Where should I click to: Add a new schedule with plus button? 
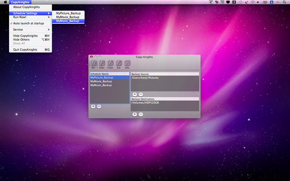click(93, 106)
